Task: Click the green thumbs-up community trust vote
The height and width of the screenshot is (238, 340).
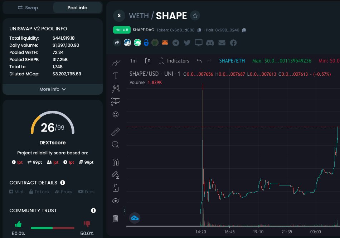Action: pos(18,225)
